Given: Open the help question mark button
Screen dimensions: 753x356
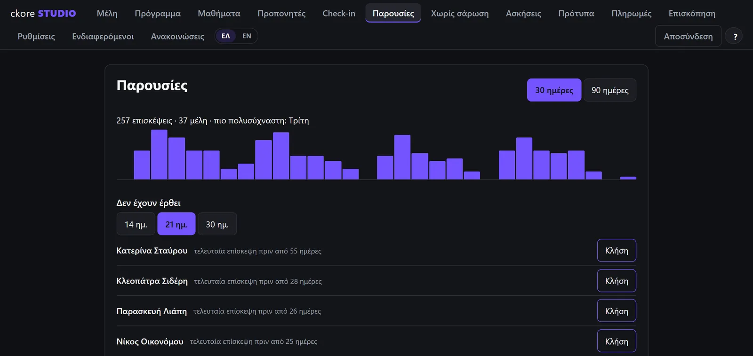Looking at the screenshot, I should click(734, 36).
